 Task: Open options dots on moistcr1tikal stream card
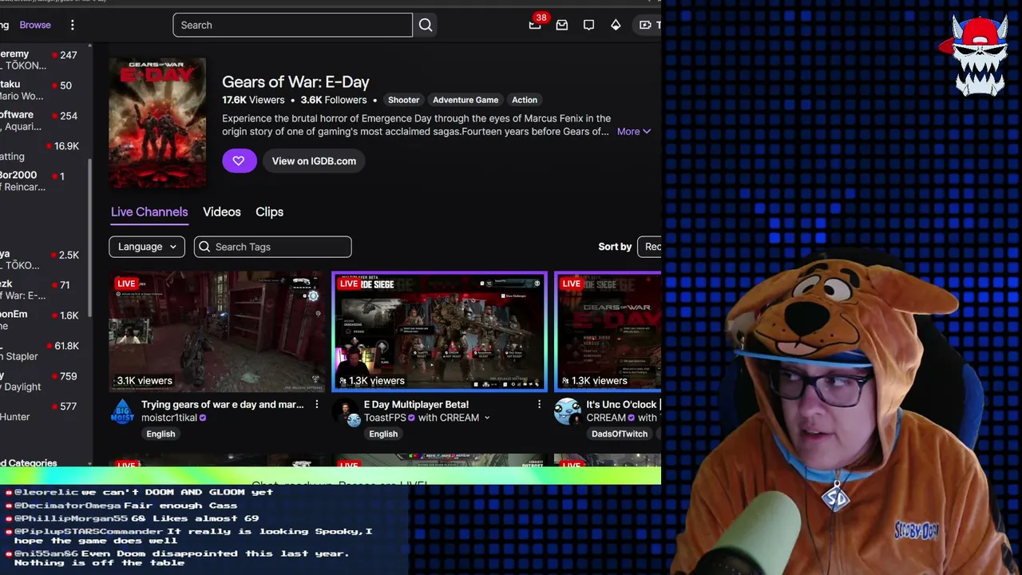tap(316, 405)
